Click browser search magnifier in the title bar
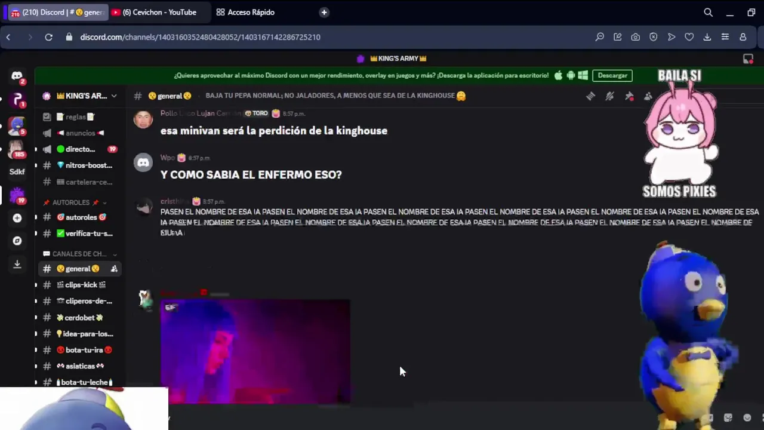The height and width of the screenshot is (430, 764). tap(708, 12)
